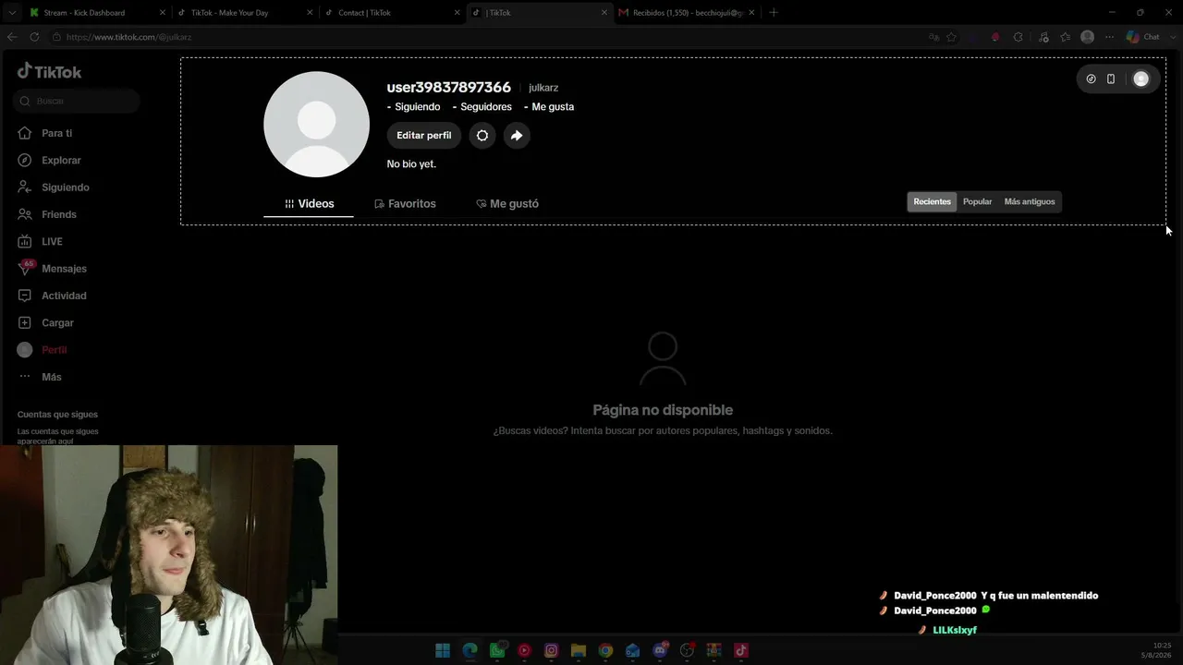The image size is (1183, 665).
Task: Click the username user39837897366 heading
Action: tap(448, 87)
